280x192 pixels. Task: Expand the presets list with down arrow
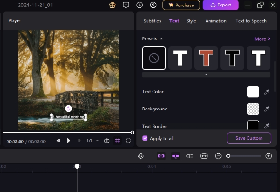pos(206,75)
